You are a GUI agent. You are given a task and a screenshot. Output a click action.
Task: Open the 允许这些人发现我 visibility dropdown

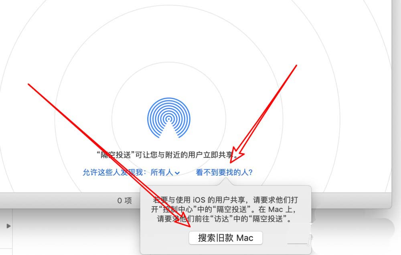tap(131, 173)
